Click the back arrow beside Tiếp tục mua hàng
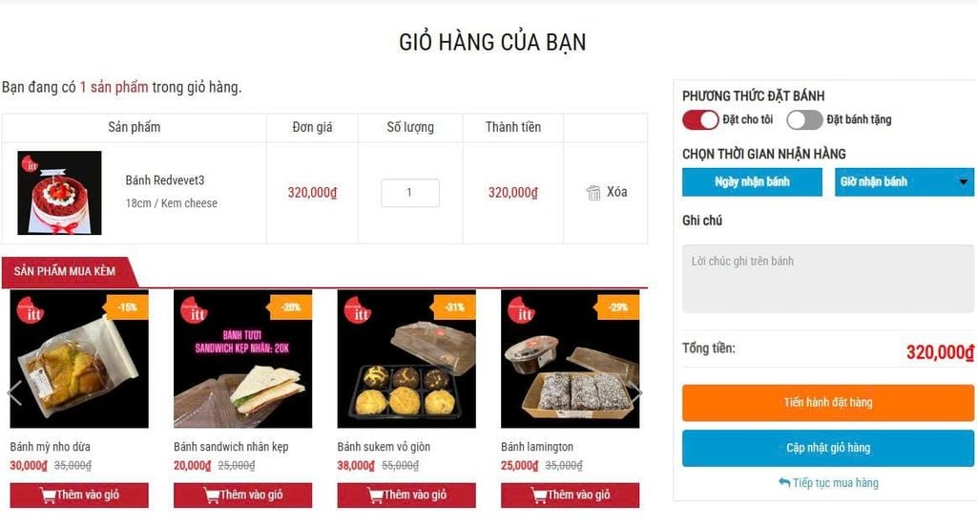 (x=784, y=482)
